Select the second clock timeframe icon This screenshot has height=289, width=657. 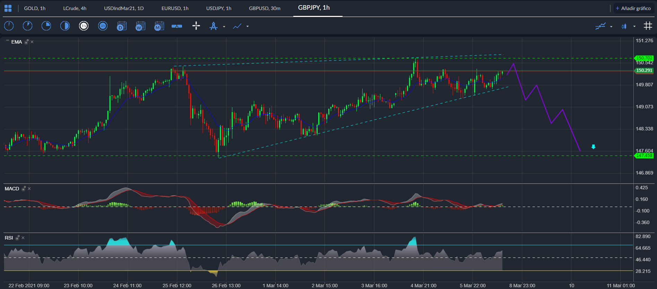point(27,26)
